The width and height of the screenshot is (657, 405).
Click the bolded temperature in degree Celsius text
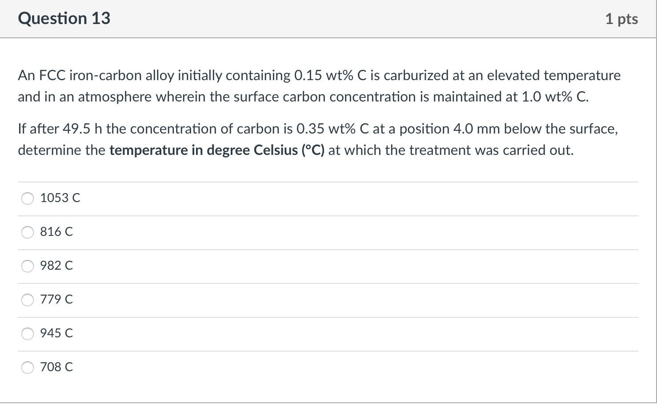[216, 150]
